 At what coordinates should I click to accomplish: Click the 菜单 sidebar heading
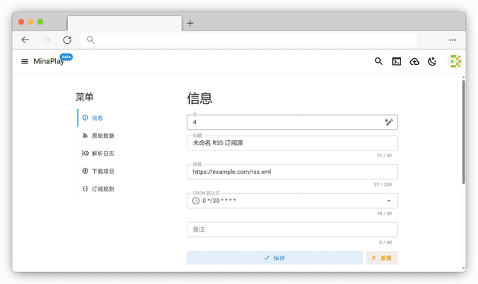point(84,97)
